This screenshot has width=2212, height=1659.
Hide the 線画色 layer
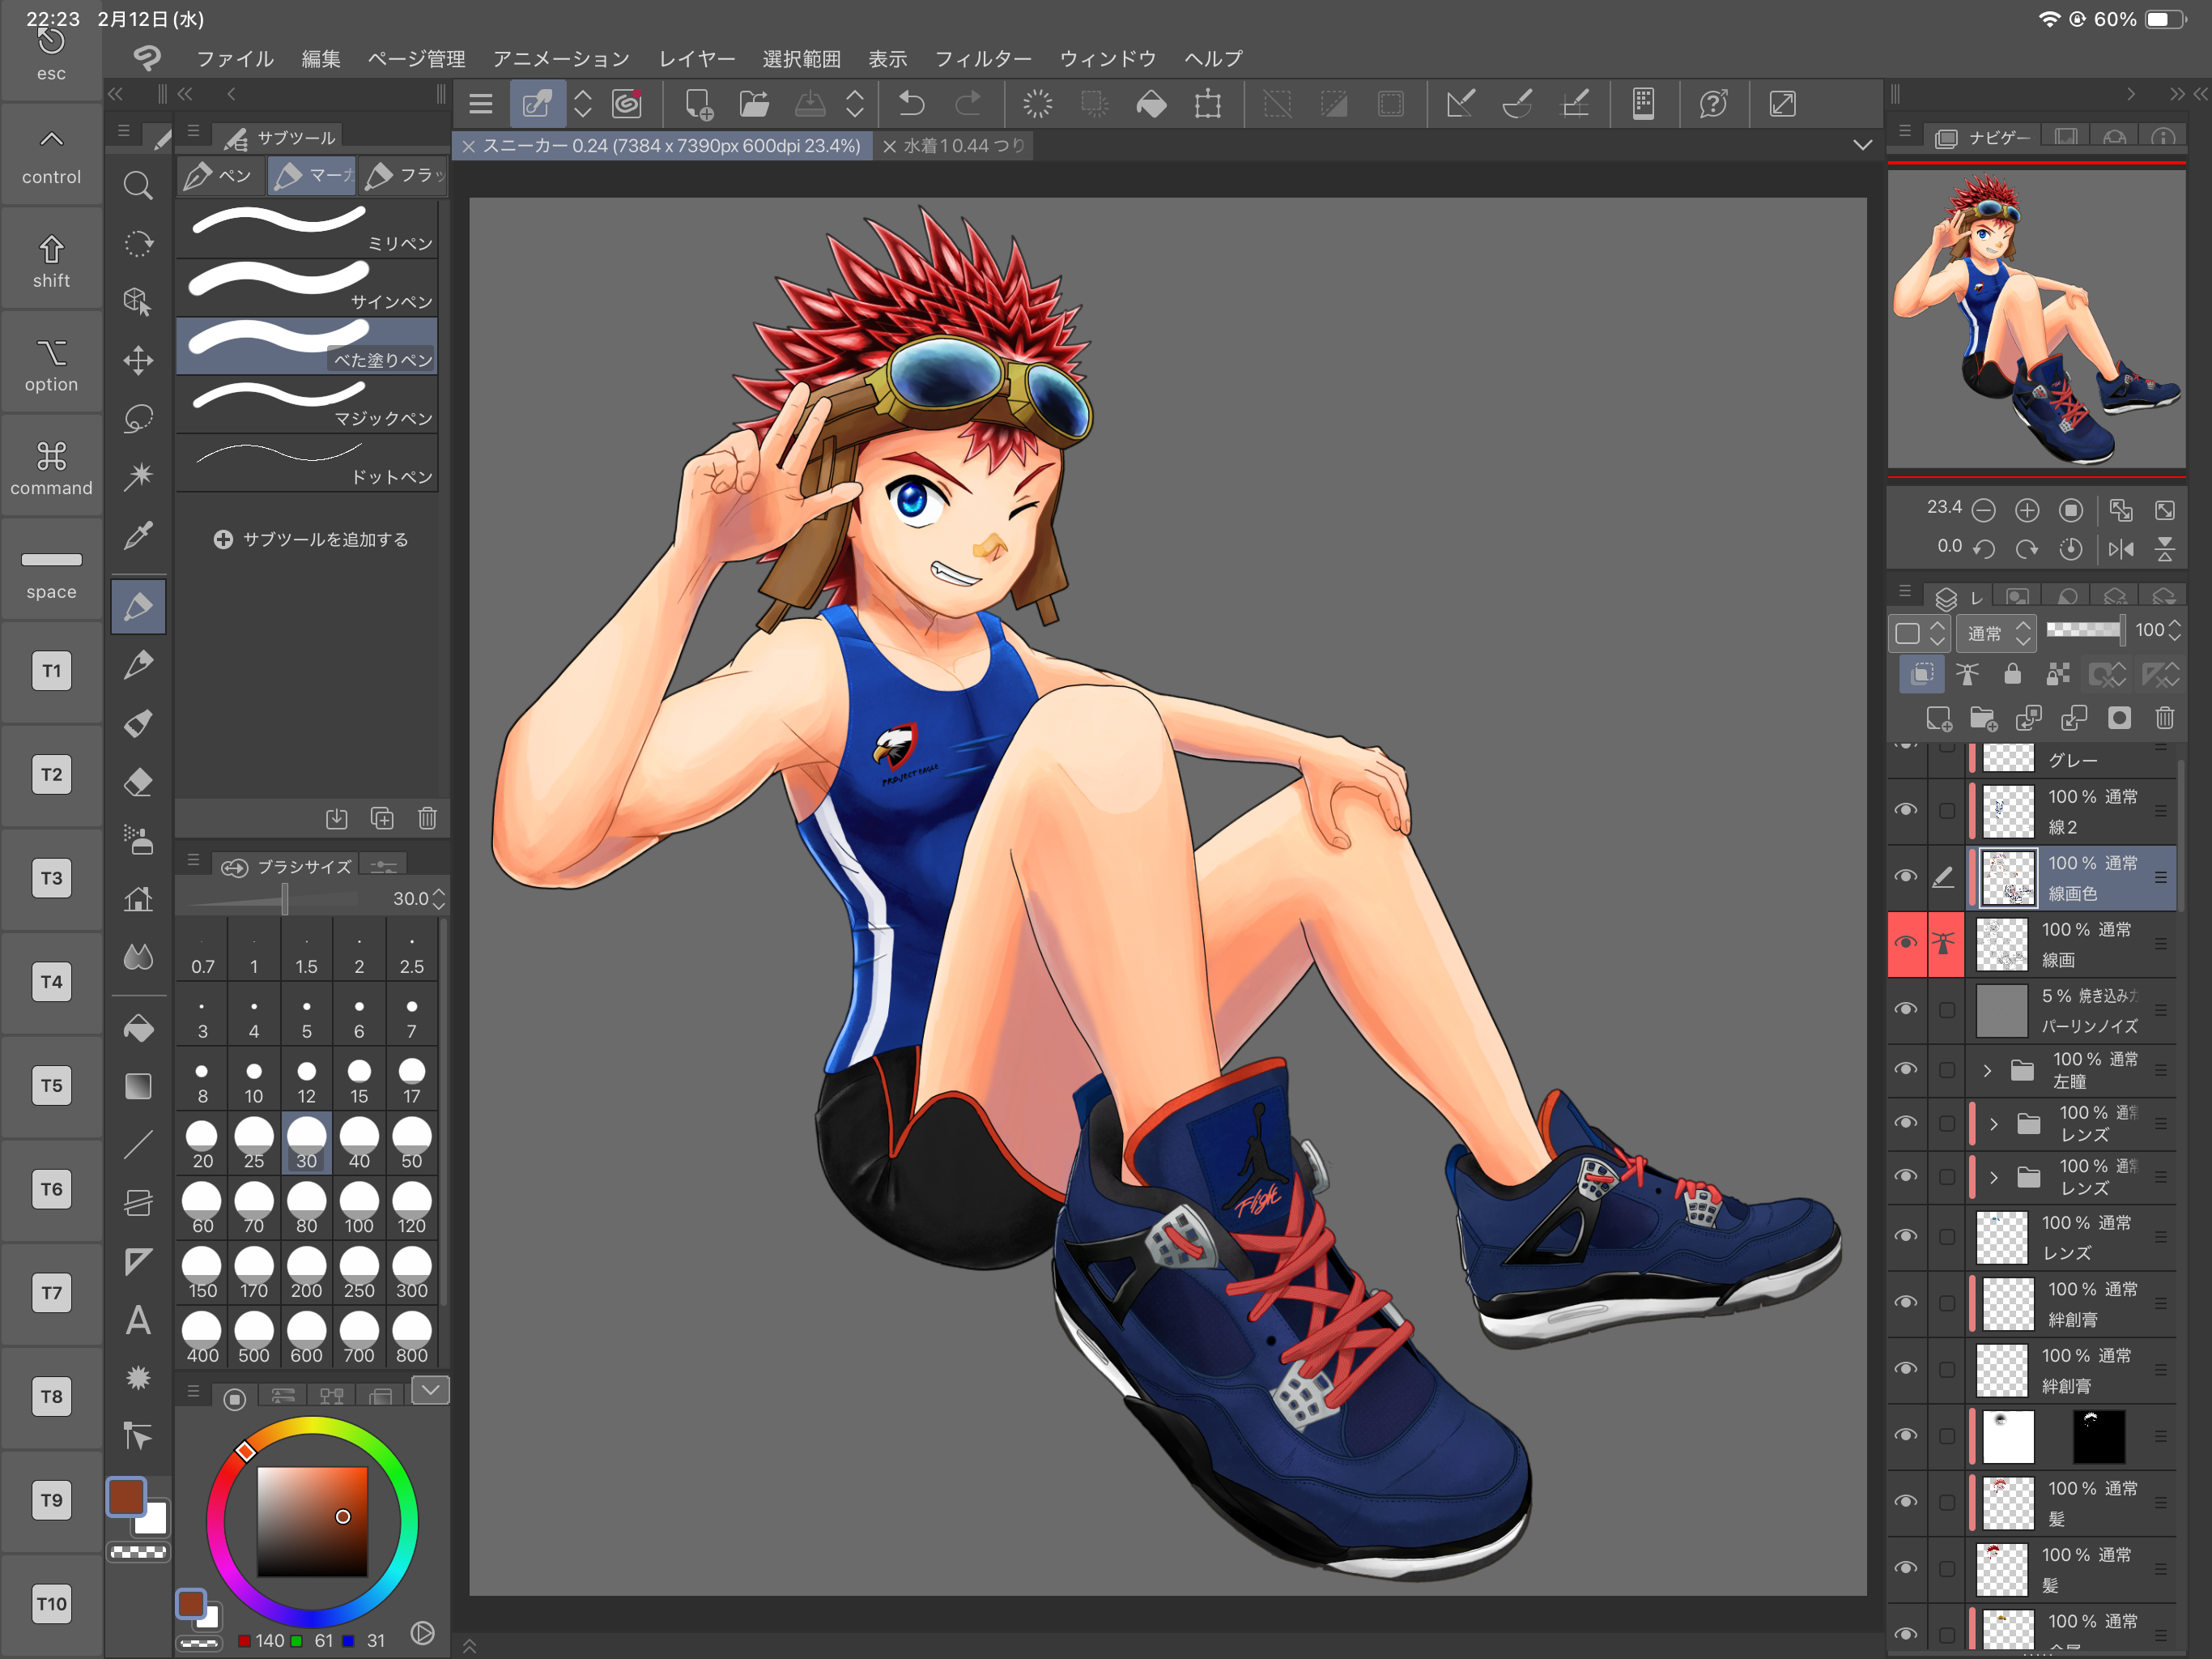click(1907, 876)
